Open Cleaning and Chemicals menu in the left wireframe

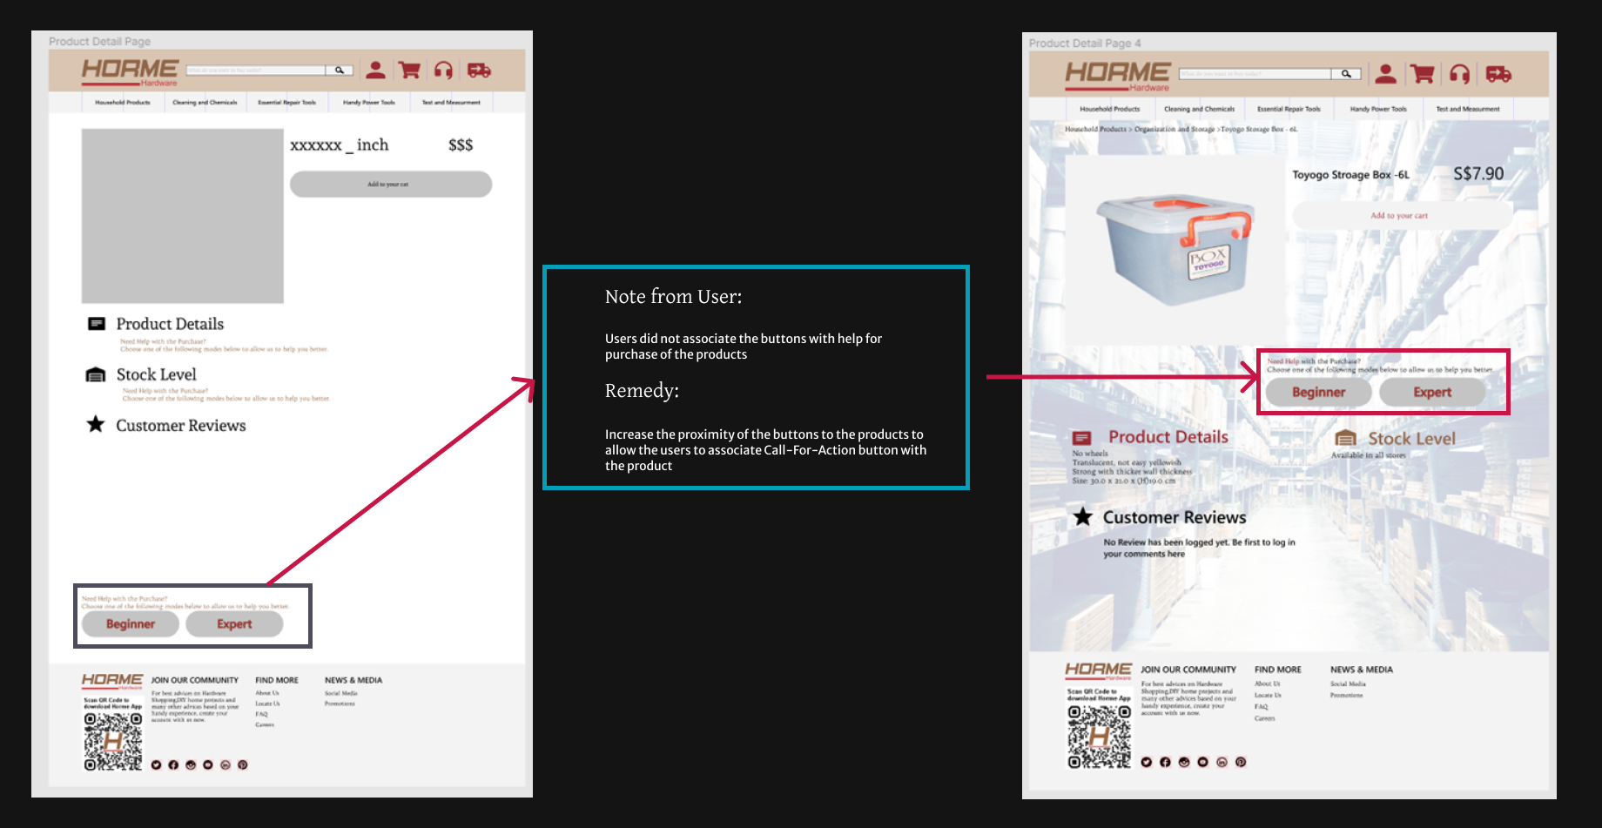click(205, 103)
